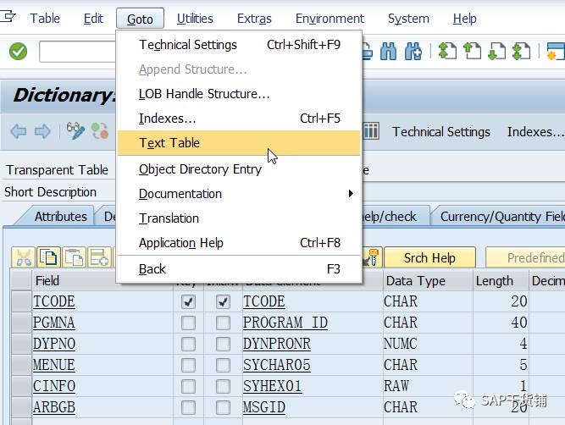The width and height of the screenshot is (565, 425).
Task: Click the Active/Inactive objects icon
Action: 100,130
